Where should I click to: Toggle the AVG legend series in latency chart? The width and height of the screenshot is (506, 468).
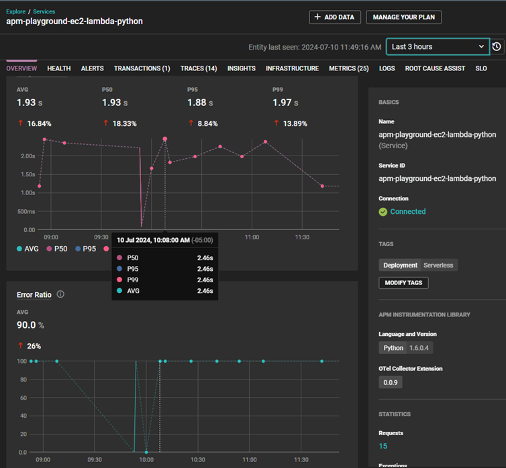coord(28,249)
